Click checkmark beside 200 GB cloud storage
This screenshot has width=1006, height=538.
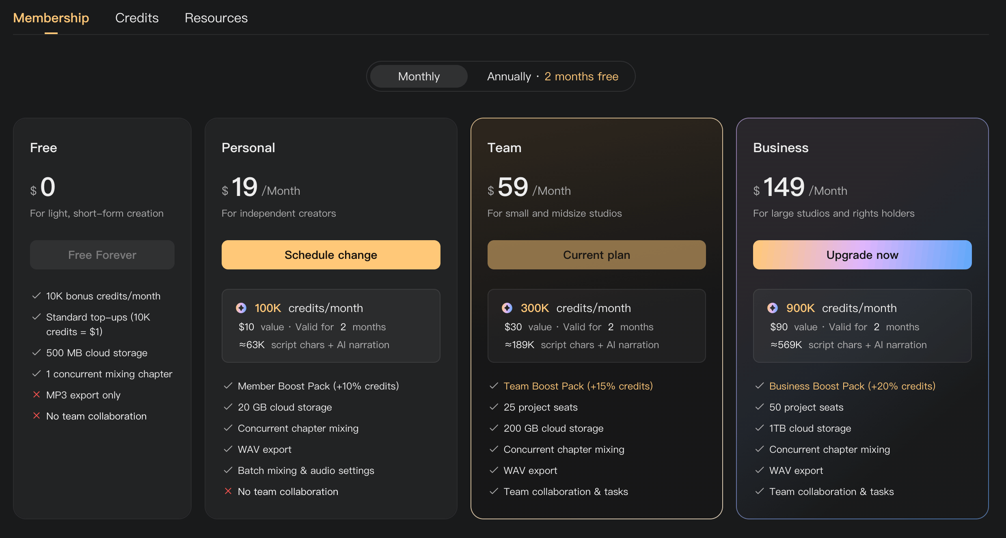tap(494, 428)
